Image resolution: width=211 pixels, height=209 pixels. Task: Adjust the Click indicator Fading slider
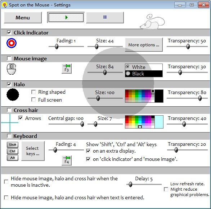[66, 47]
